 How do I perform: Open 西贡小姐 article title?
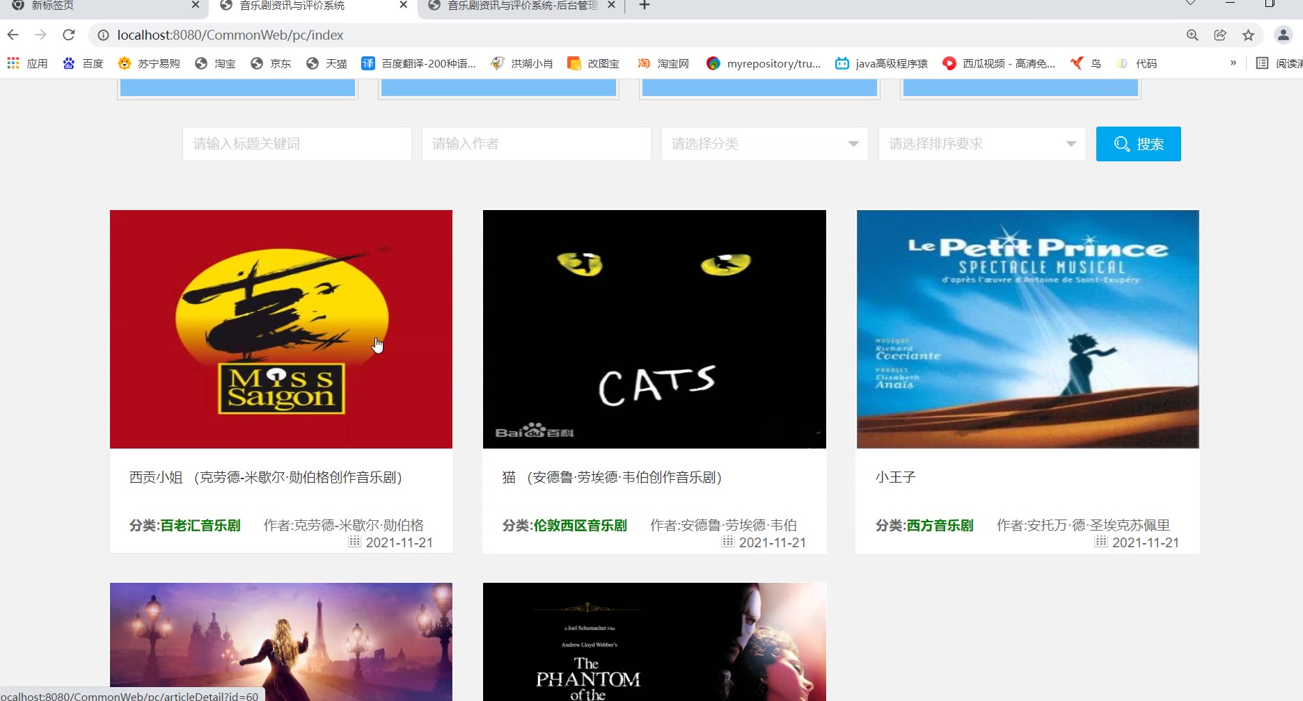click(x=267, y=477)
